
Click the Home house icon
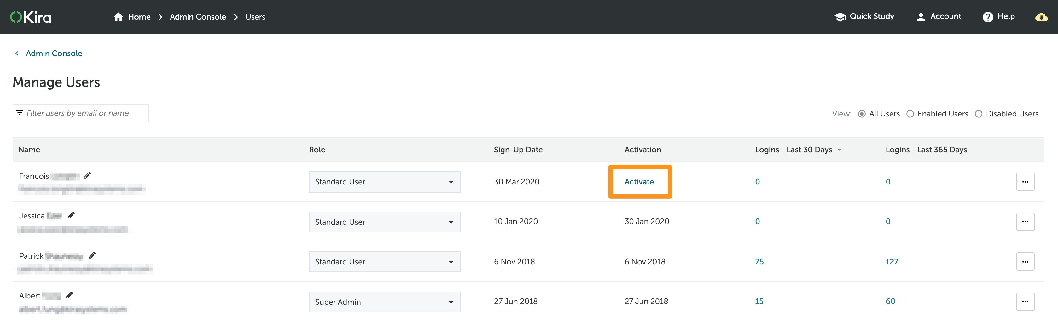tap(118, 17)
